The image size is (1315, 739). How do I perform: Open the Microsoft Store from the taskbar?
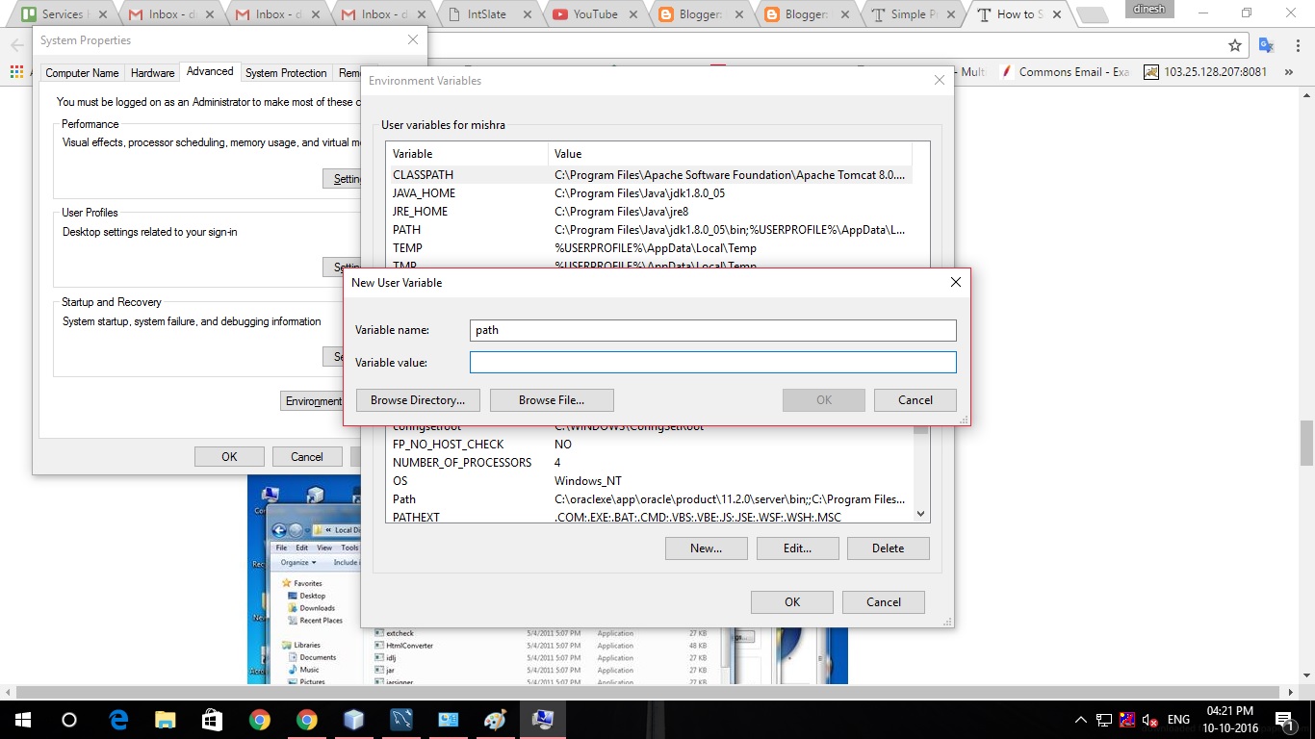point(212,720)
